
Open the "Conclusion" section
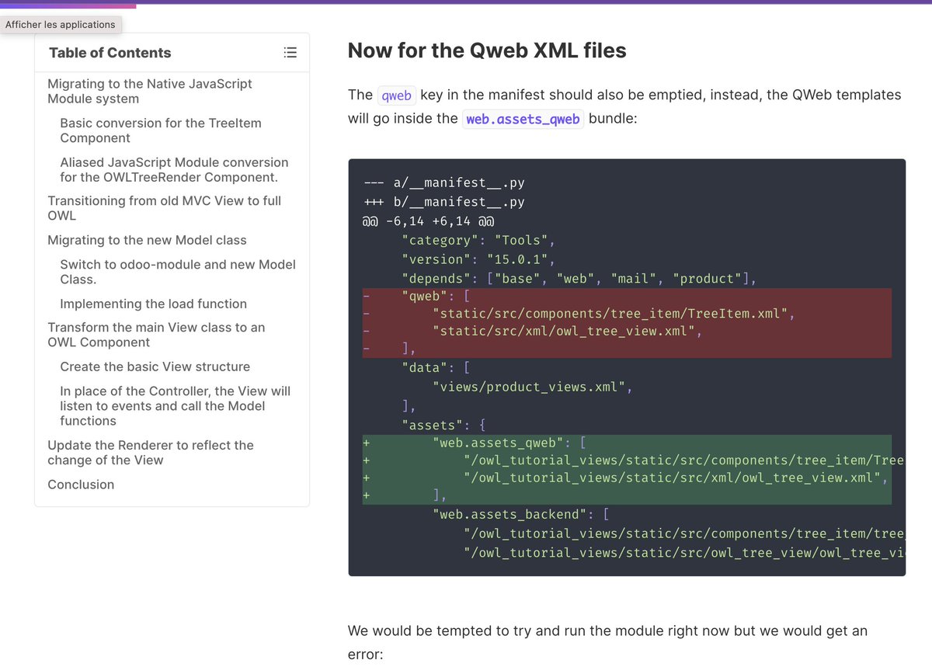[x=81, y=485]
